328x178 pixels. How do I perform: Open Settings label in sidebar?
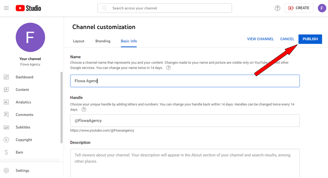pos(22,170)
